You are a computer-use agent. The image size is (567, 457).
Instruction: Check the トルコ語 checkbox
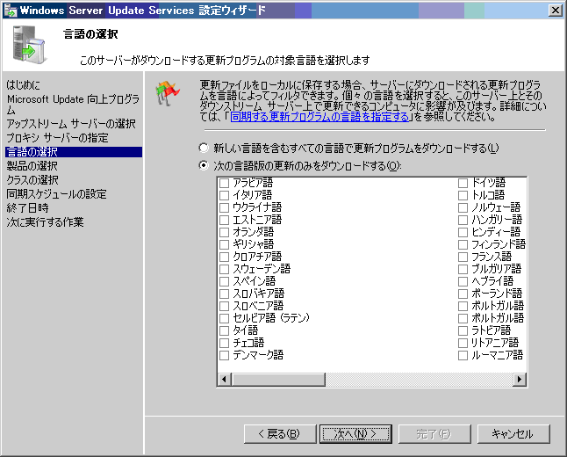point(463,195)
